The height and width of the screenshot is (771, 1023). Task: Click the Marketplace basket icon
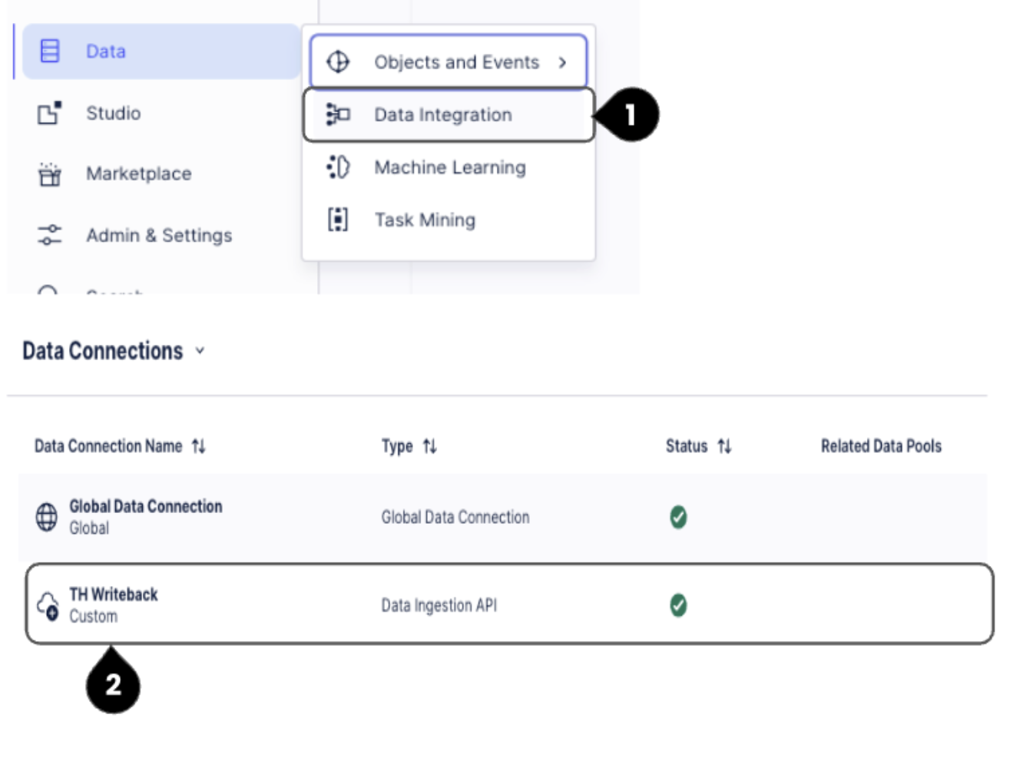click(50, 174)
